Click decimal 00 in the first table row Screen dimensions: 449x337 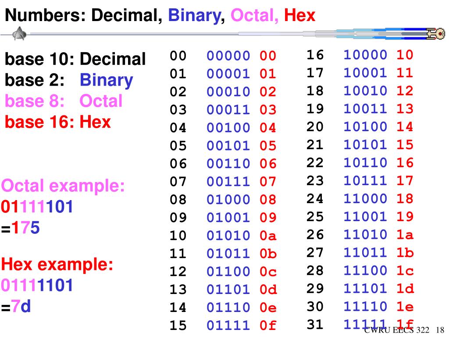point(178,56)
